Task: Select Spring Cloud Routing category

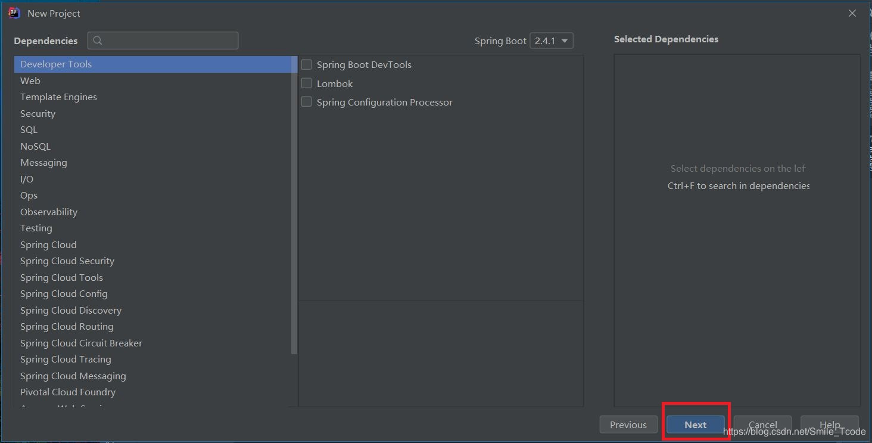Action: point(152,327)
